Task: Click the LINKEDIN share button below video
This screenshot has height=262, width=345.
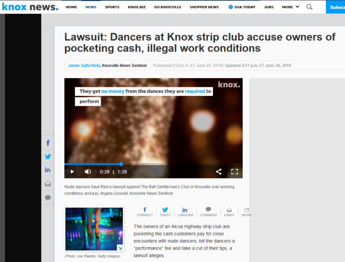Action: click(185, 212)
